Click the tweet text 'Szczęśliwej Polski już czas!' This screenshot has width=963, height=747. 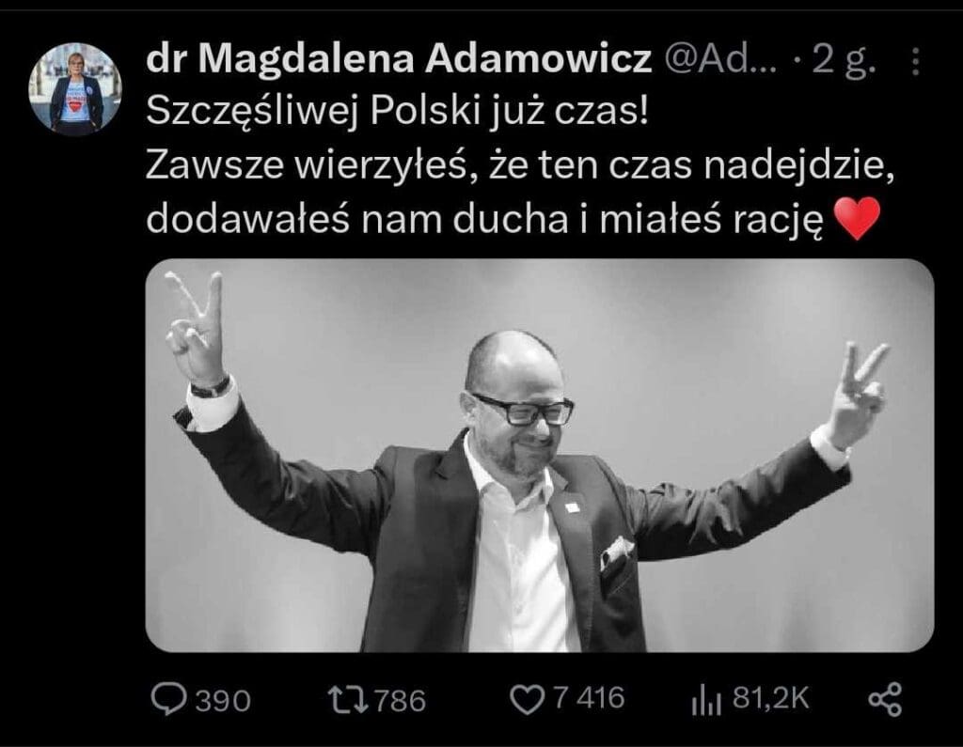coord(398,113)
